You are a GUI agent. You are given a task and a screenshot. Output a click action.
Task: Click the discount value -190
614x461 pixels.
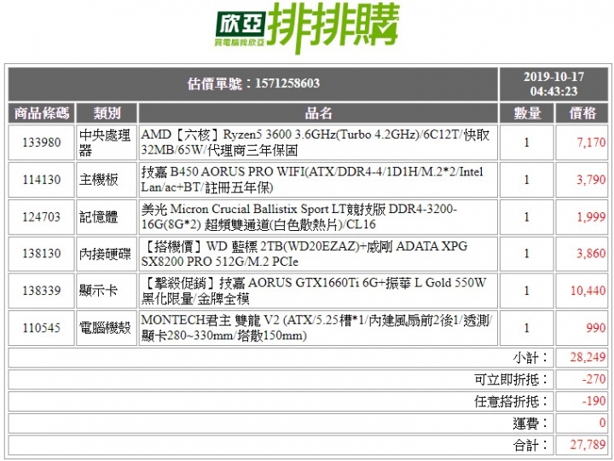pos(594,401)
